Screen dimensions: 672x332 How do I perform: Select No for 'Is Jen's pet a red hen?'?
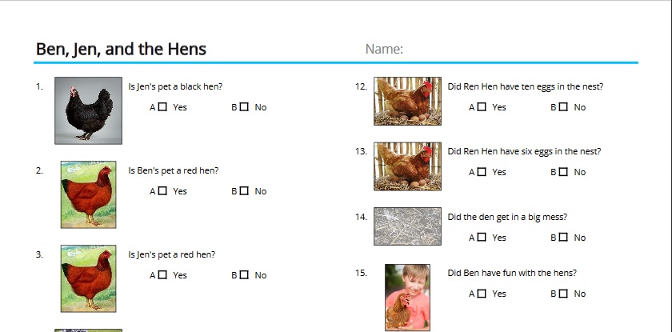pyautogui.click(x=244, y=275)
